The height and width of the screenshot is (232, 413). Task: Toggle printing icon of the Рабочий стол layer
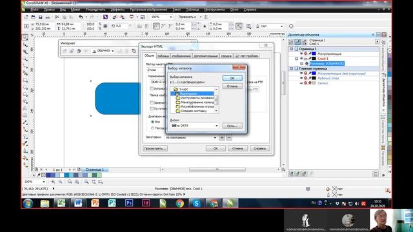pyautogui.click(x=306, y=78)
